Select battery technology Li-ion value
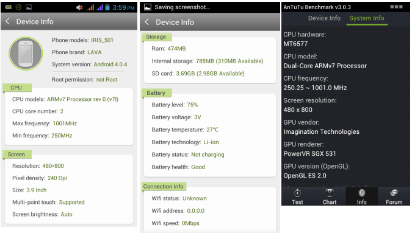The width and height of the screenshot is (412, 233). point(211,142)
